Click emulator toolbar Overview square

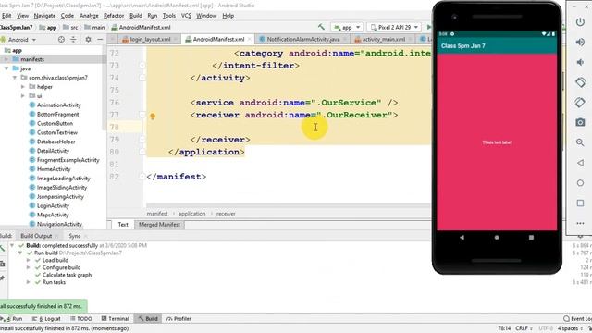(x=580, y=203)
